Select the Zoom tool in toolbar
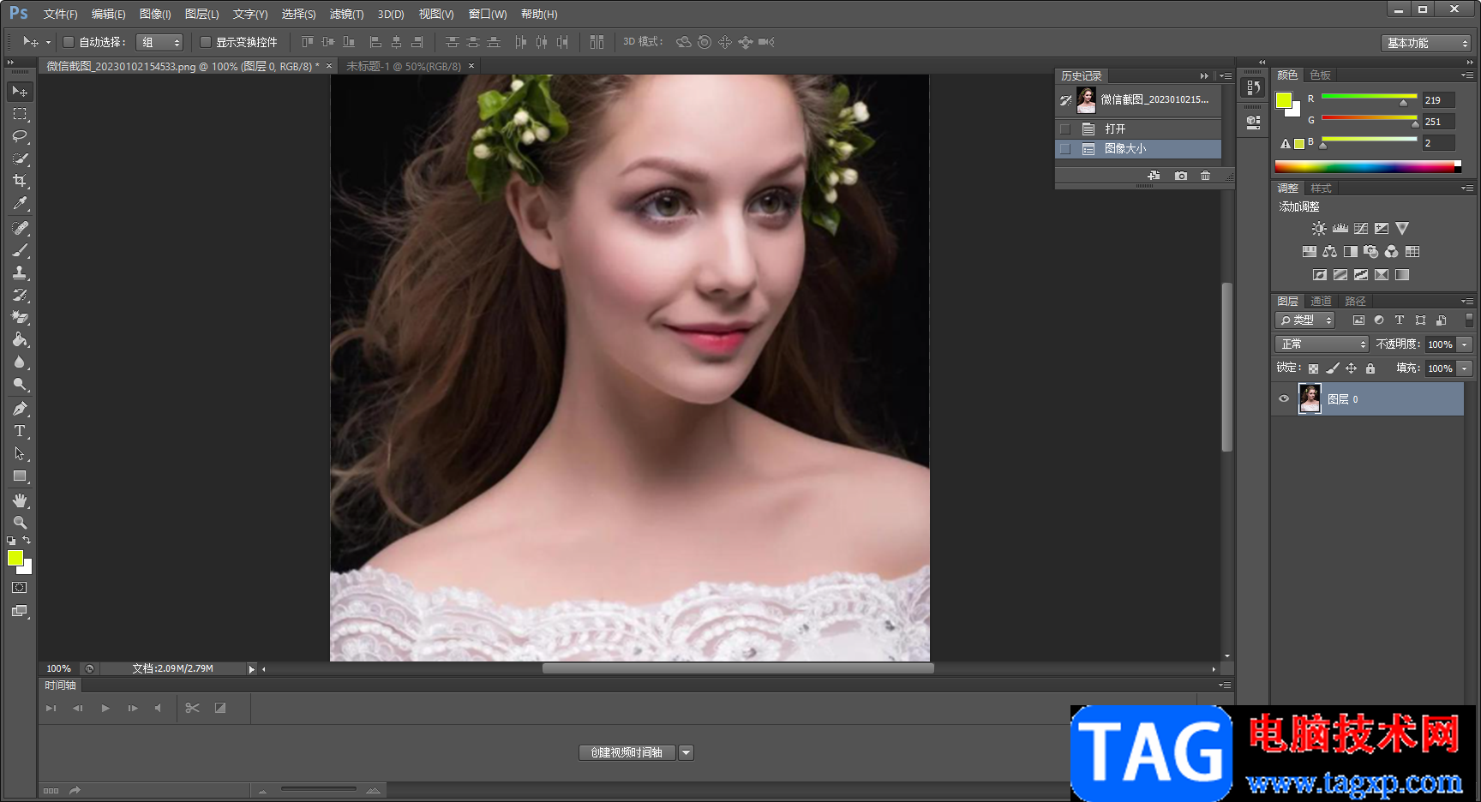Image resolution: width=1481 pixels, height=802 pixels. tap(20, 523)
